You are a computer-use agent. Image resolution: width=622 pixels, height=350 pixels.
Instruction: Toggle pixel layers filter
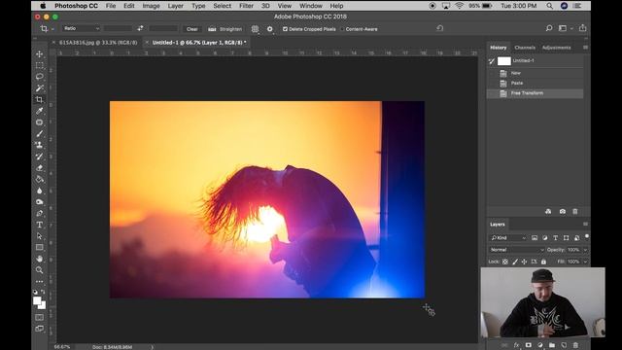(535, 237)
